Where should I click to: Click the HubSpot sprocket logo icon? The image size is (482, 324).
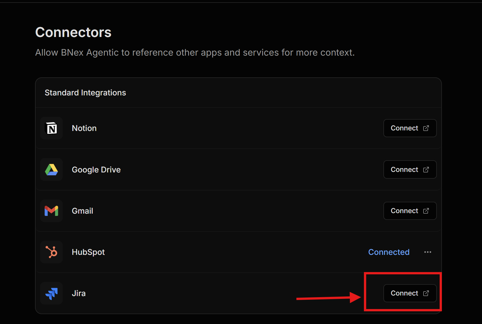tap(51, 252)
